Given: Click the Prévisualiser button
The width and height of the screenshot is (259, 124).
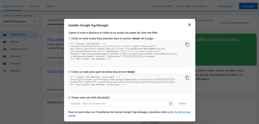Looking at the screenshot, I should tap(225, 6).
